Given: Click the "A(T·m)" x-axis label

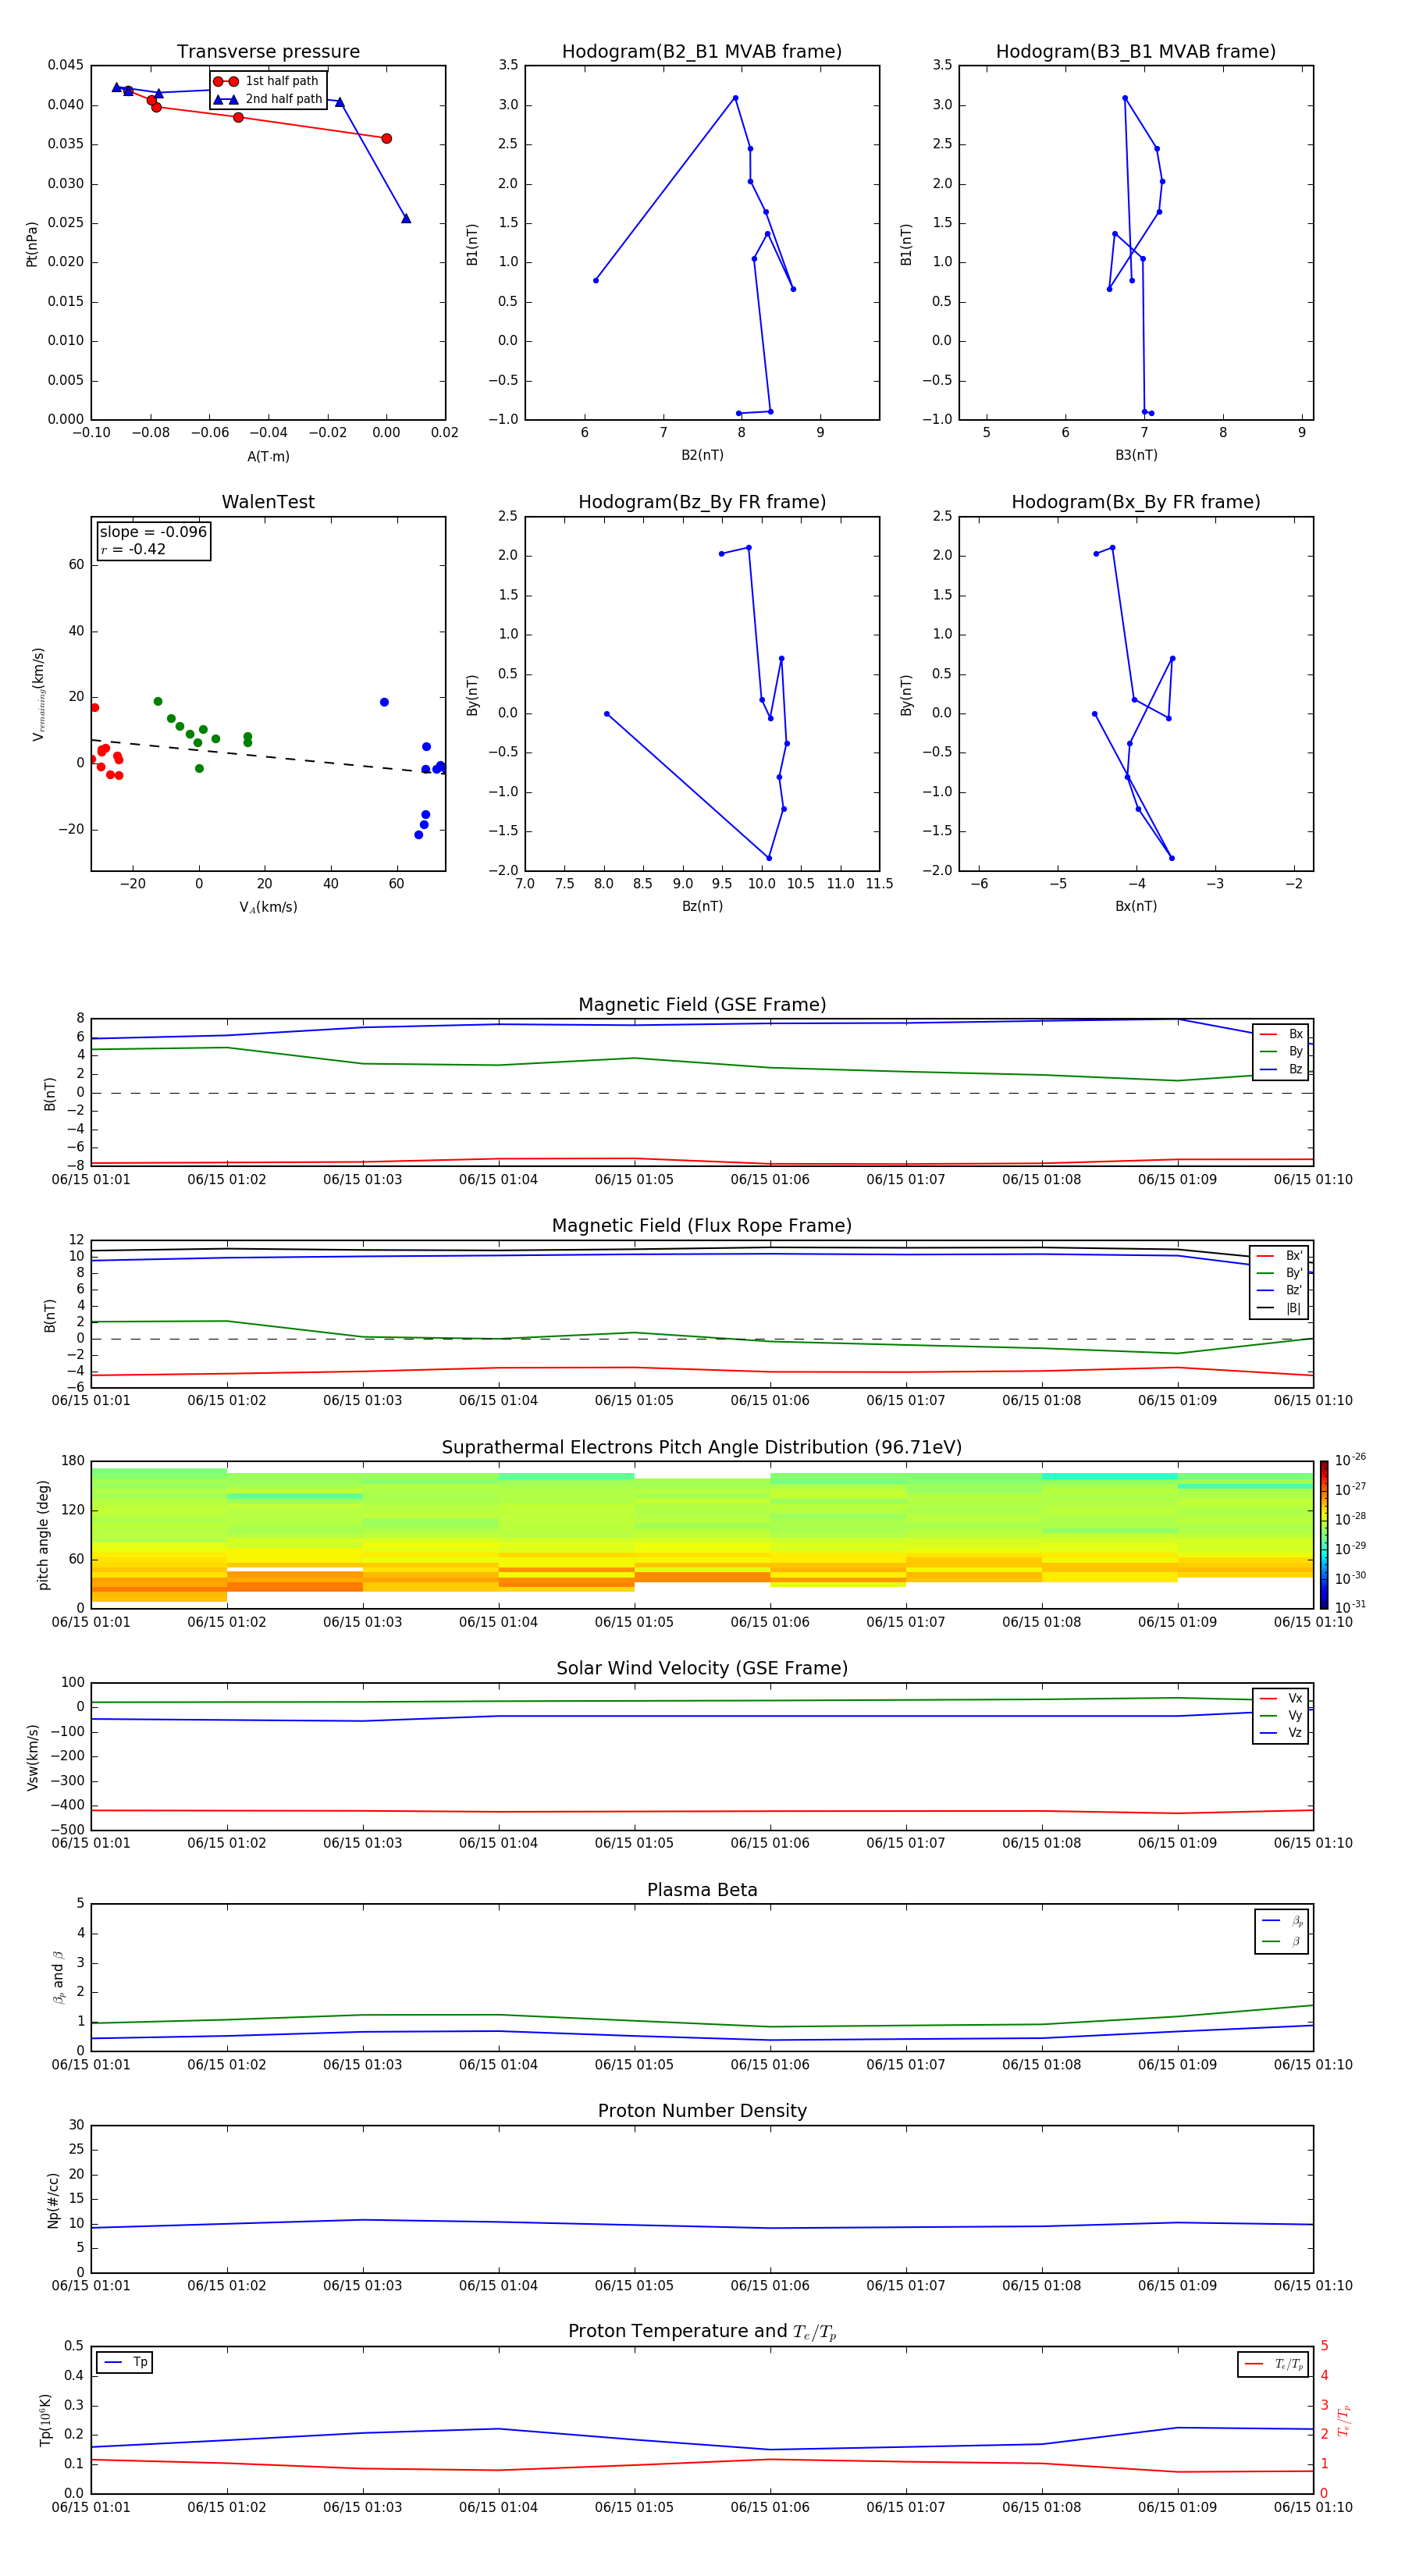Looking at the screenshot, I should [268, 456].
